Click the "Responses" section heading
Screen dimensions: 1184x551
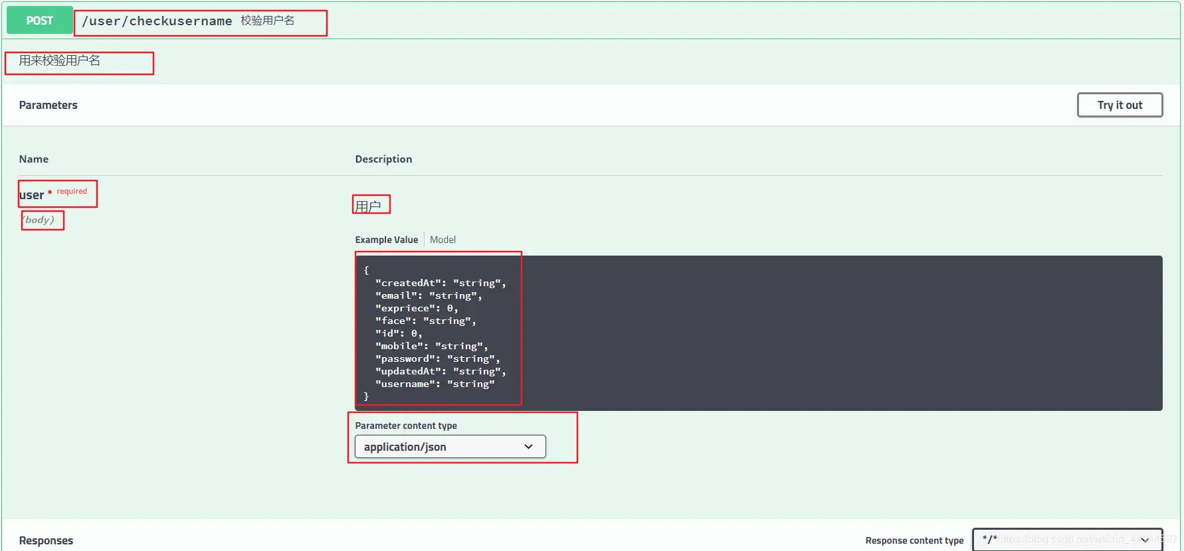tap(46, 540)
